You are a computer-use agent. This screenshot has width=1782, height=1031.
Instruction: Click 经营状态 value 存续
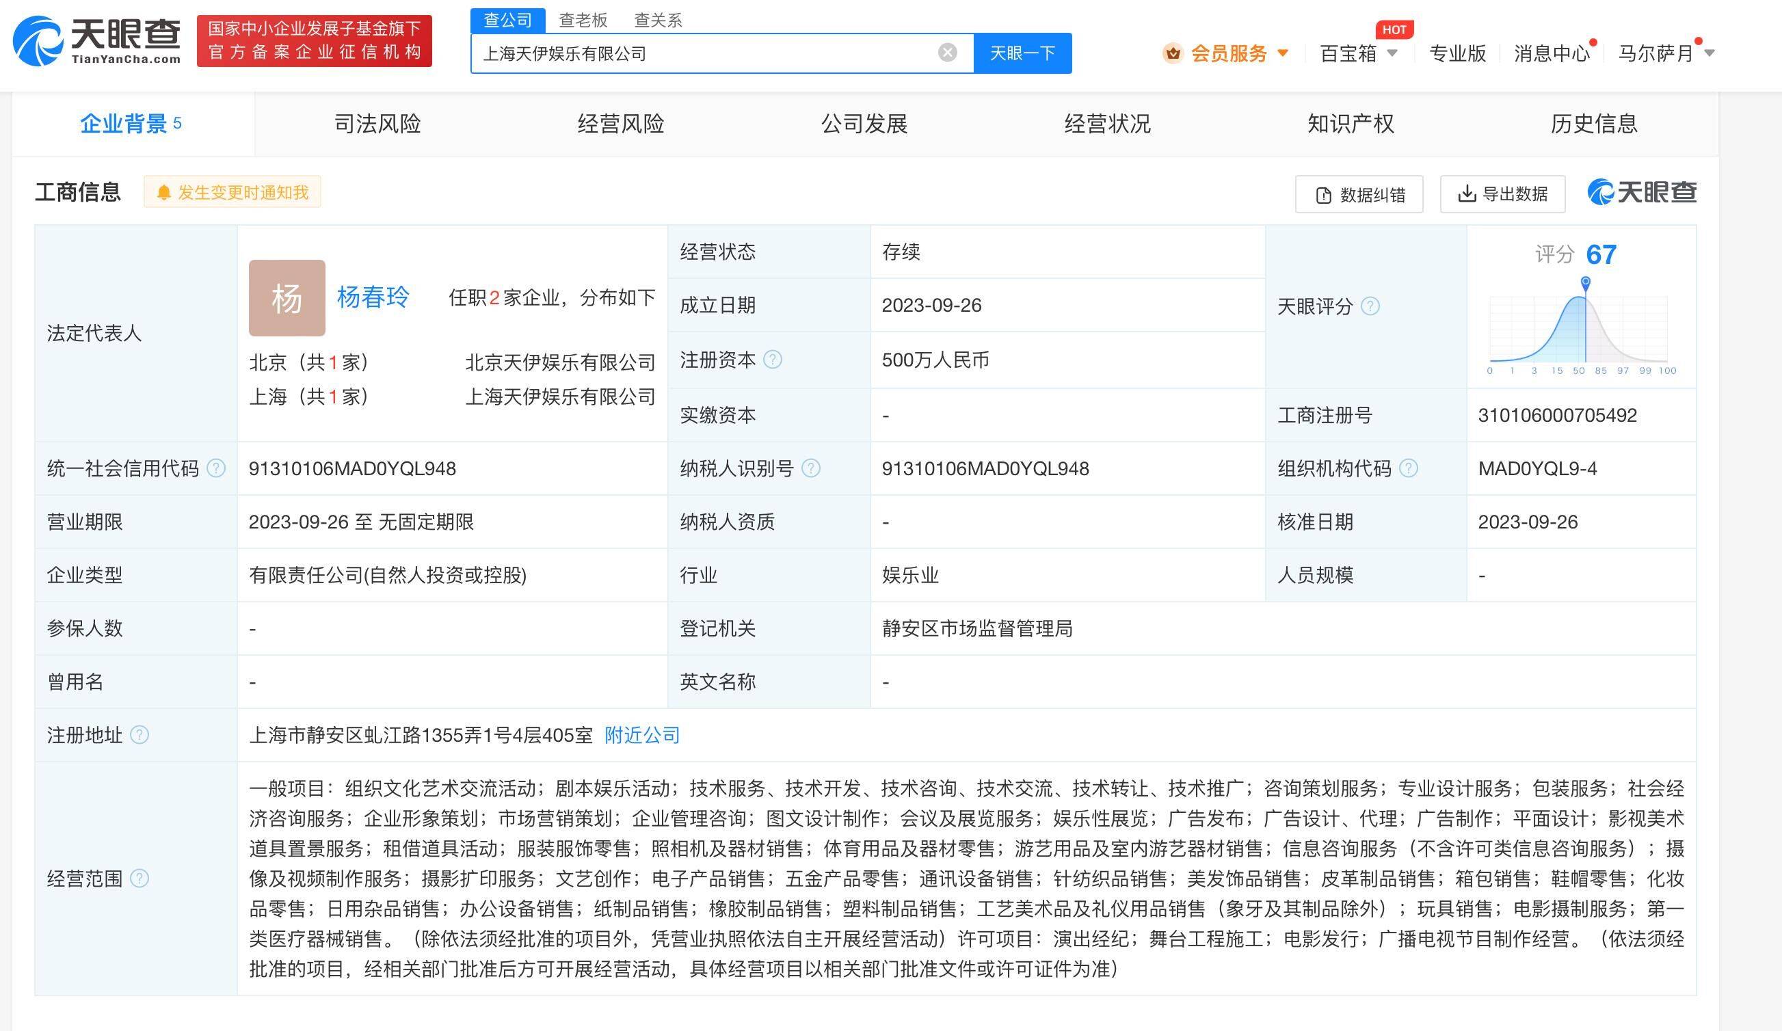[901, 252]
